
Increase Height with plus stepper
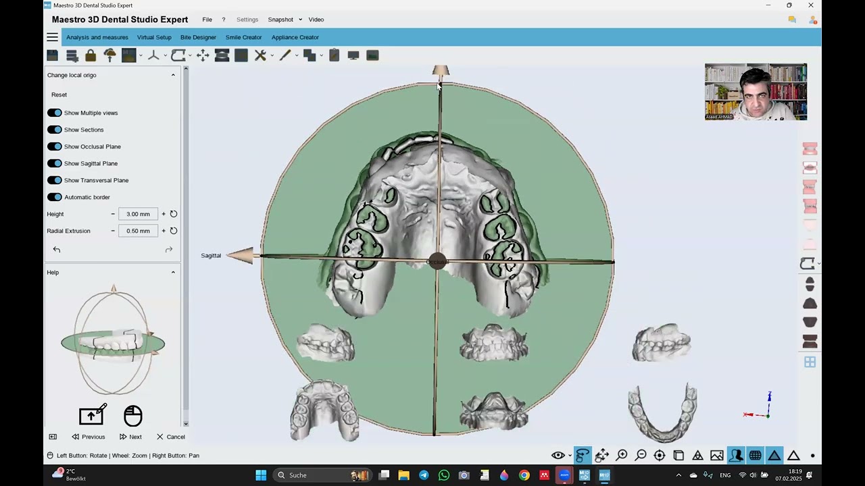click(164, 214)
